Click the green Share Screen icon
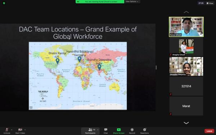216x135 pixels. click(x=119, y=130)
